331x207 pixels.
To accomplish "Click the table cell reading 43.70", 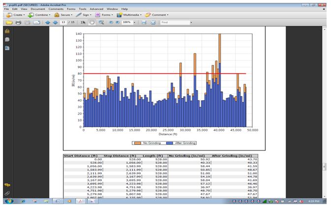I will pyautogui.click(x=252, y=159).
